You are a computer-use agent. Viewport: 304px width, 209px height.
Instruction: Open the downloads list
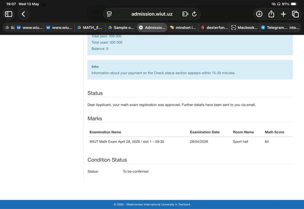[259, 14]
